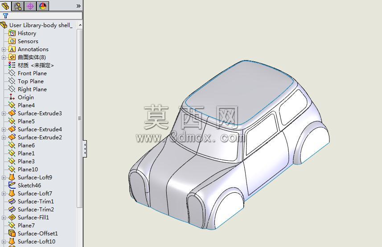Select the Plane1 icon
The image size is (382, 247).
[12, 153]
